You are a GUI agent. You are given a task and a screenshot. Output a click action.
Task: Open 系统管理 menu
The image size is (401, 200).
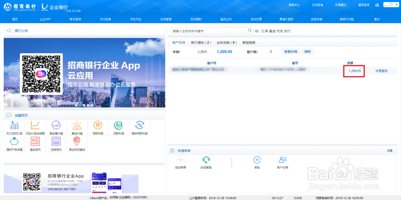click(x=166, y=19)
